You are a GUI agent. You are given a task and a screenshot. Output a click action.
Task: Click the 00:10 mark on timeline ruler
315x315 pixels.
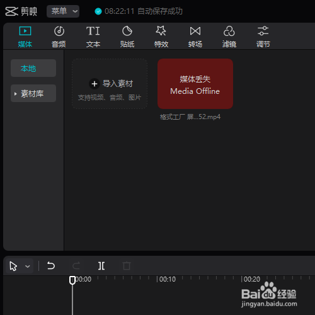click(x=168, y=279)
